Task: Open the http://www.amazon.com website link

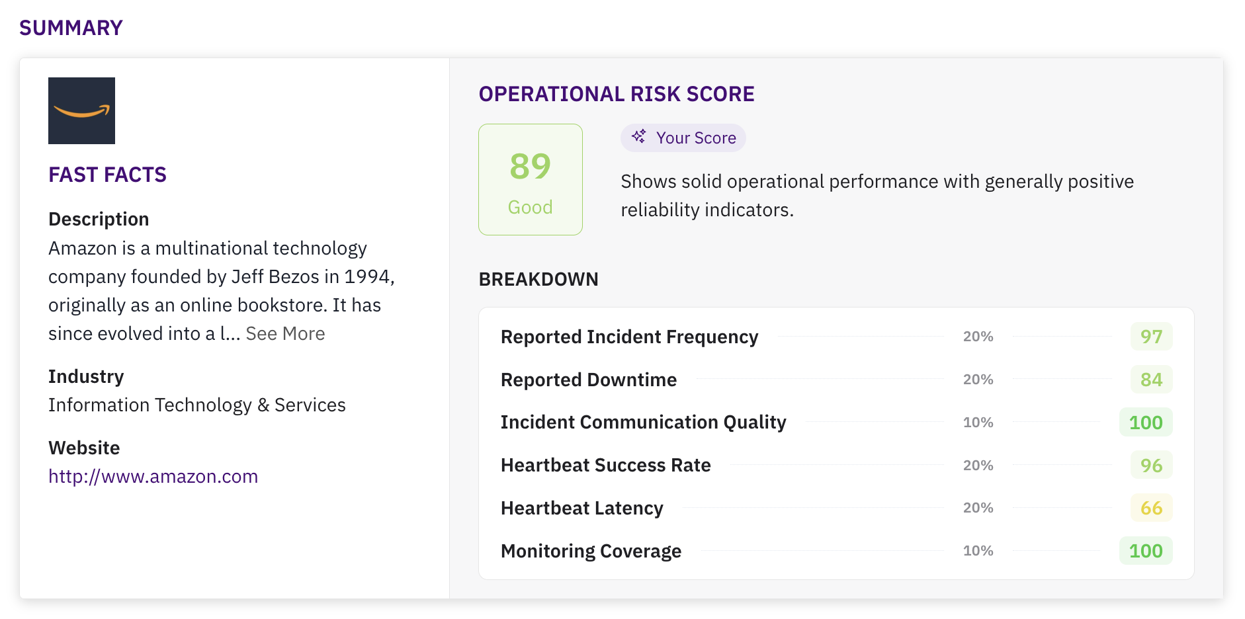Action: pos(153,476)
